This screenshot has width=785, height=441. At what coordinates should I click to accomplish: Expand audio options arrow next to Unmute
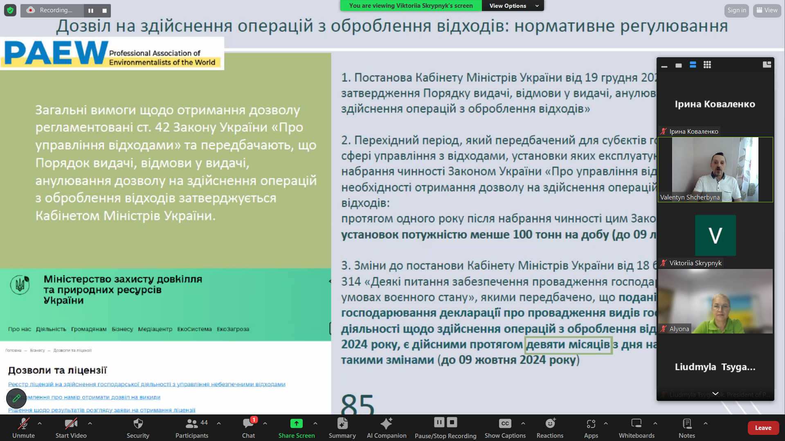[40, 423]
